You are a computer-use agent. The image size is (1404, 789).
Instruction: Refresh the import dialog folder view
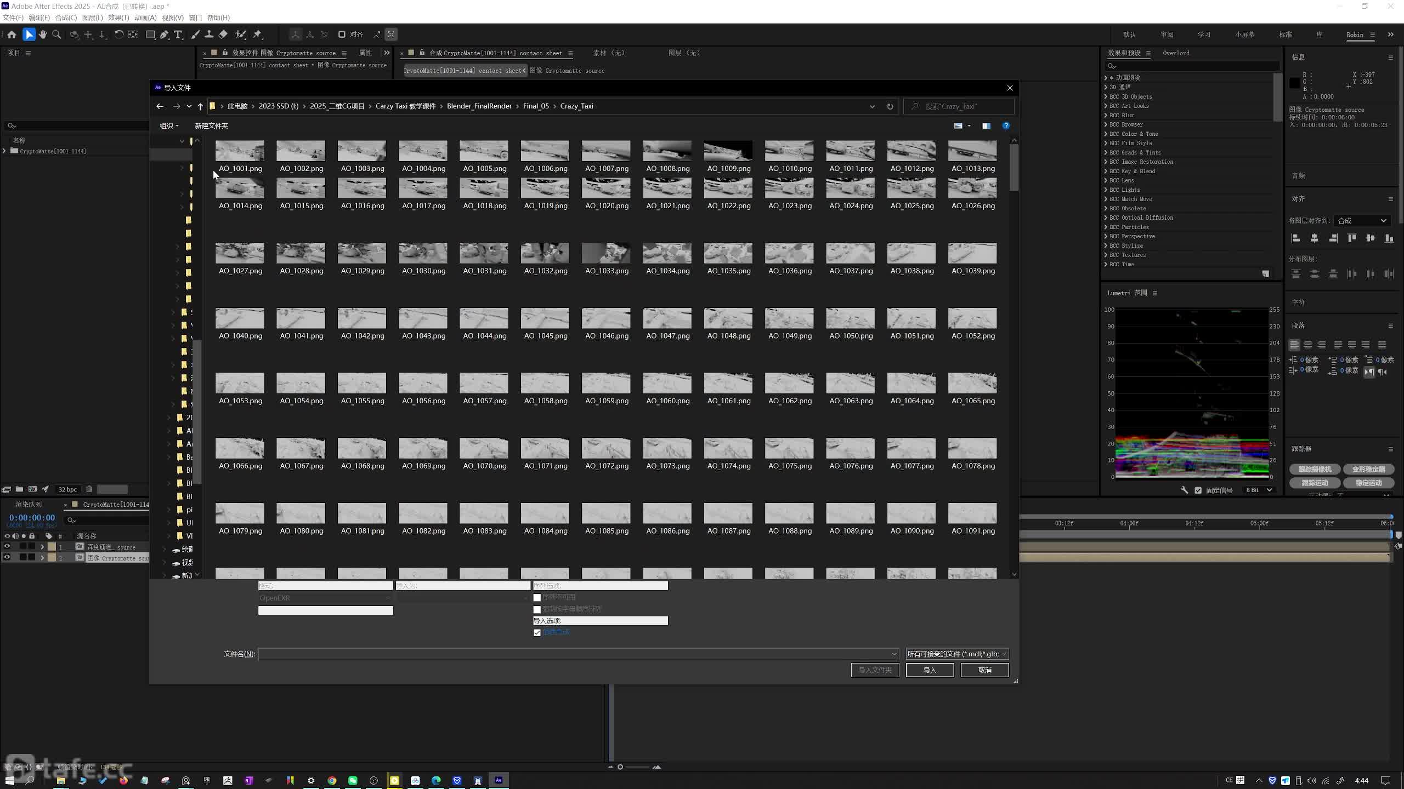(x=890, y=106)
